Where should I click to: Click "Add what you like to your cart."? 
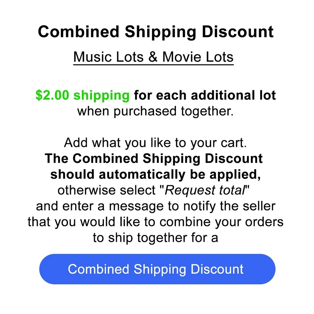point(156,143)
